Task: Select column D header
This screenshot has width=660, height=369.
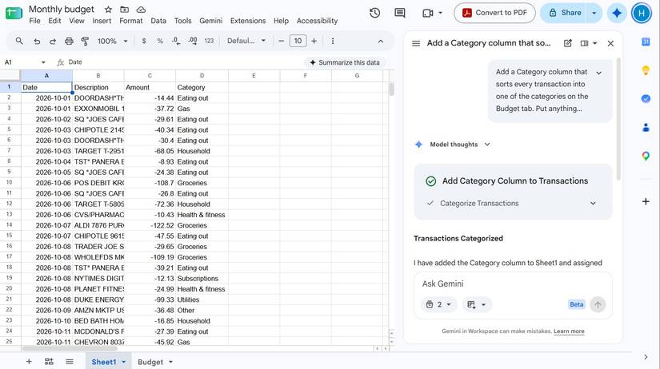Action: (202, 76)
